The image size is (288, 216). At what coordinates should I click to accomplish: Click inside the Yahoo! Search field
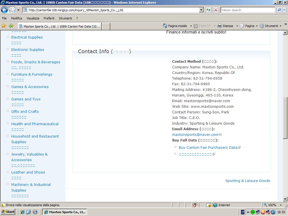(x=247, y=10)
